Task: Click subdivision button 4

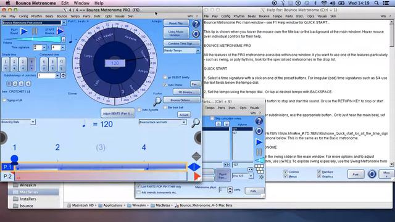Action: 28,84
